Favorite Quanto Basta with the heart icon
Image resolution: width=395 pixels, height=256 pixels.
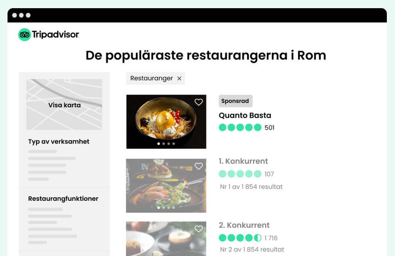click(199, 102)
